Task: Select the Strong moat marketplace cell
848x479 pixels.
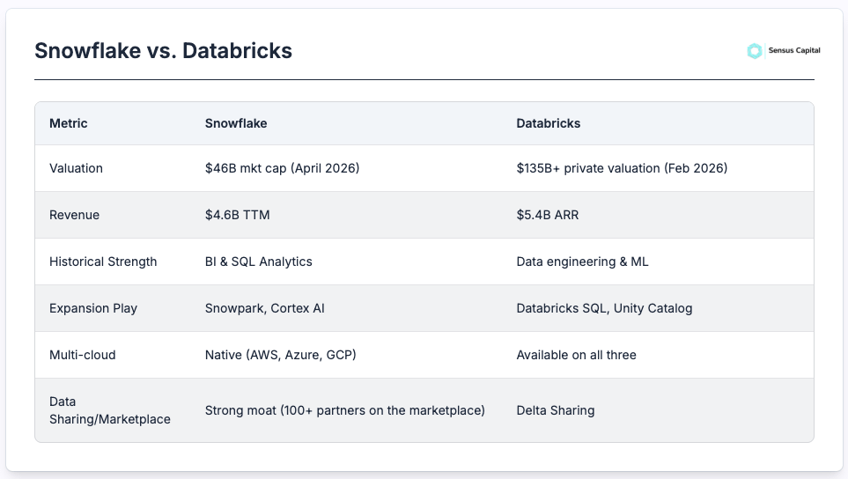Action: 345,410
